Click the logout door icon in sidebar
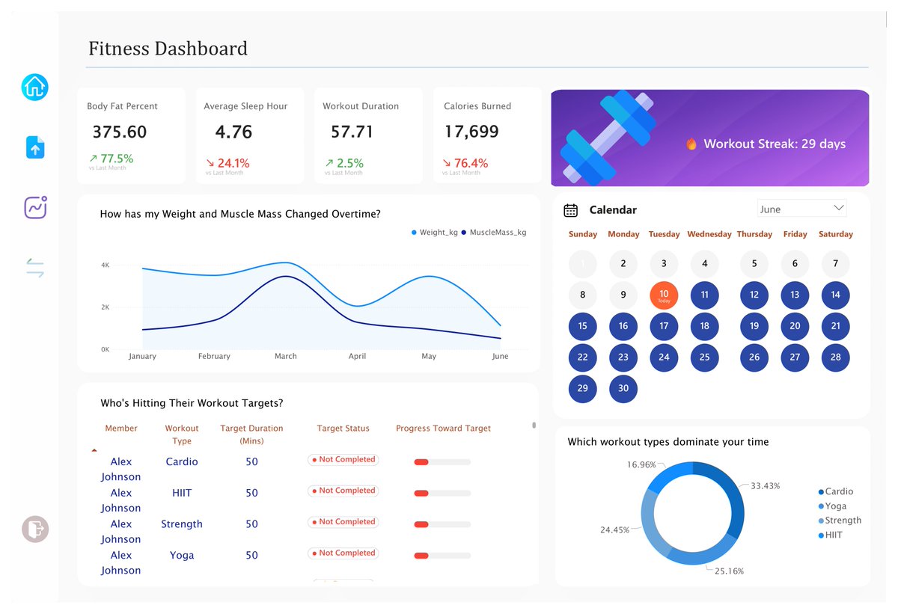The width and height of the screenshot is (898, 614). [34, 529]
